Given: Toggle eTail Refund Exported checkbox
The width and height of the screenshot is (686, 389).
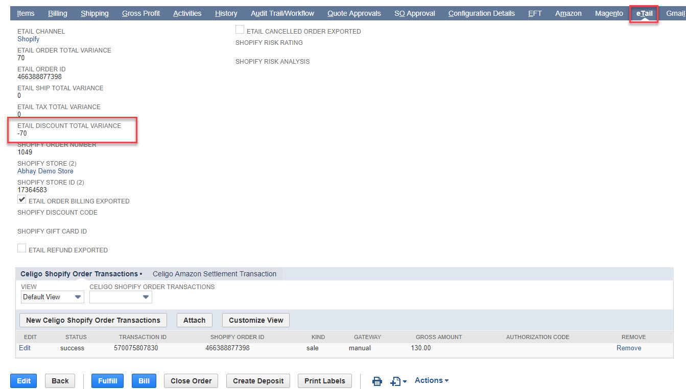Looking at the screenshot, I should 21,249.
